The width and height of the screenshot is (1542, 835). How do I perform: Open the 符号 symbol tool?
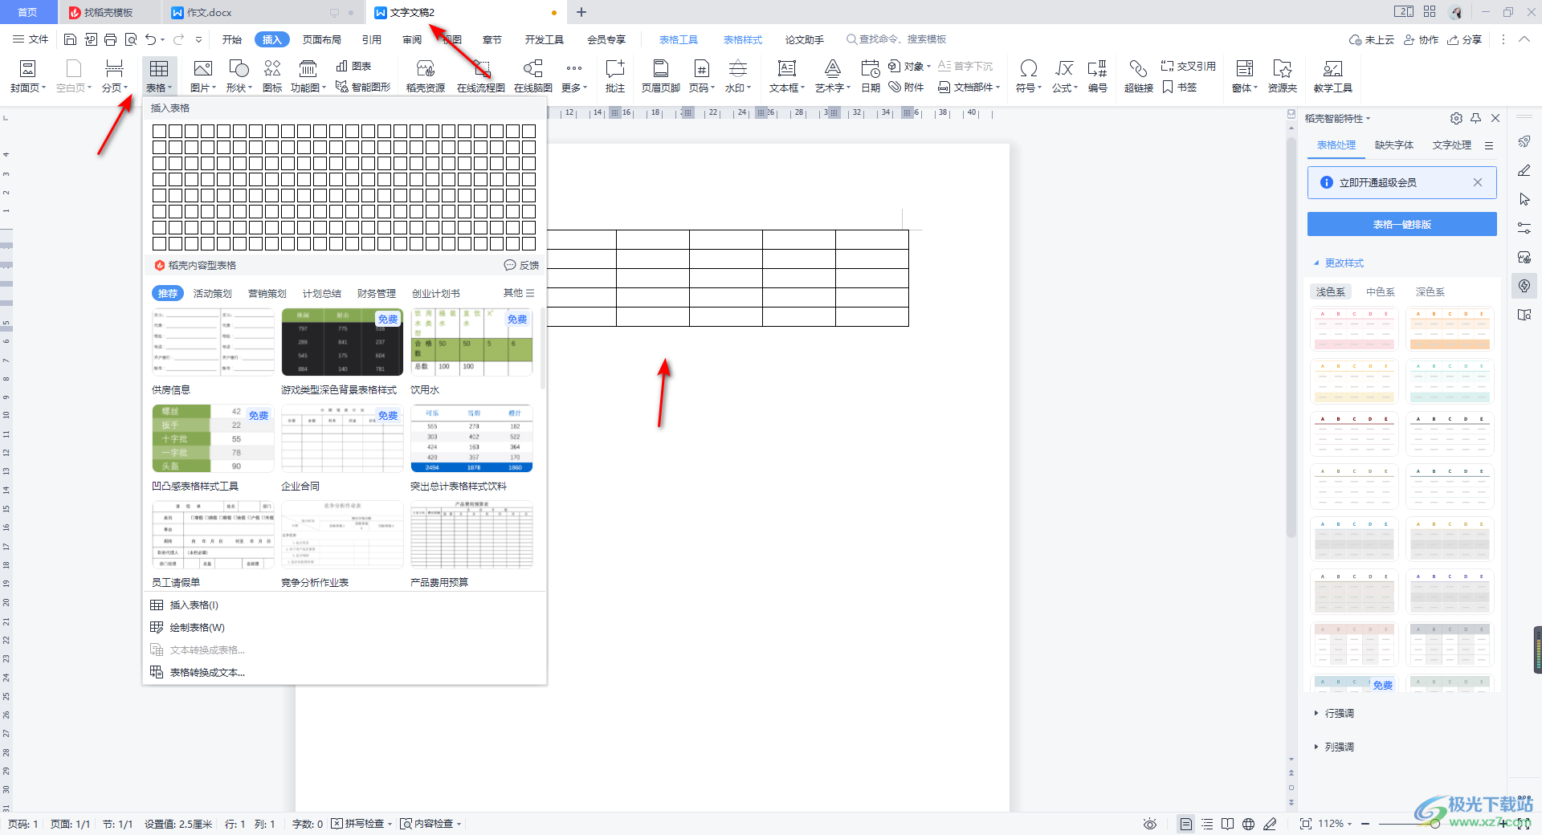pos(1029,77)
